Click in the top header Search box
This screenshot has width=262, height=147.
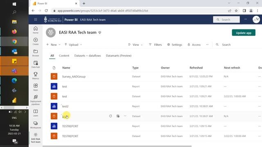tap(226, 20)
